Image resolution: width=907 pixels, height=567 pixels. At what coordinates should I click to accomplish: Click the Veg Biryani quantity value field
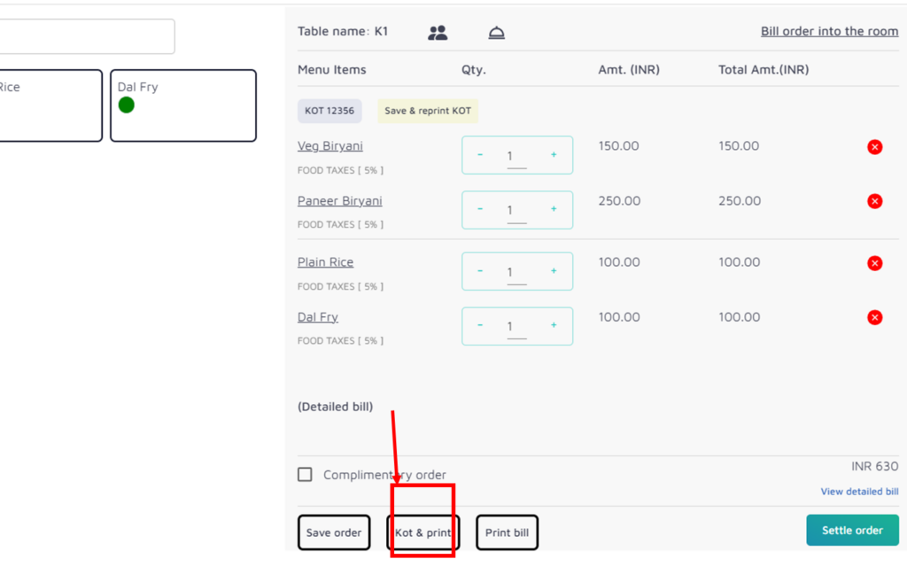click(516, 156)
